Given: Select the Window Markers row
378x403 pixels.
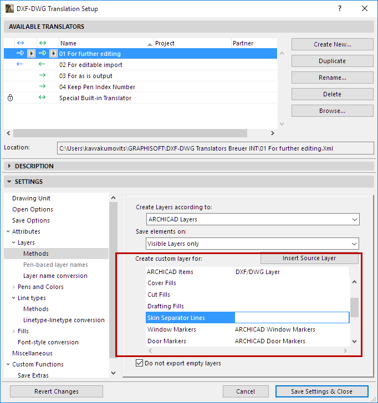Looking at the screenshot, I should [x=248, y=329].
